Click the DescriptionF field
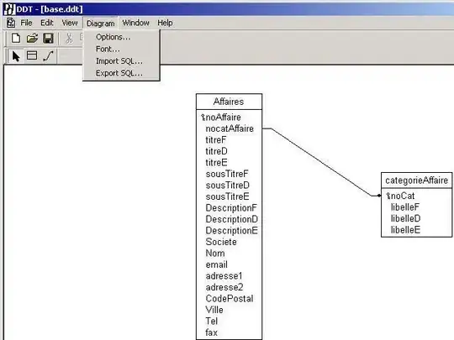This screenshot has height=340, width=454. pyautogui.click(x=231, y=208)
